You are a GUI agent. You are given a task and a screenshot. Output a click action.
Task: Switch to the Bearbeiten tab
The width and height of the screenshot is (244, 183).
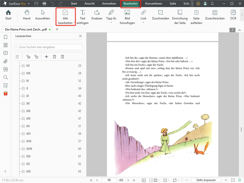click(x=130, y=4)
